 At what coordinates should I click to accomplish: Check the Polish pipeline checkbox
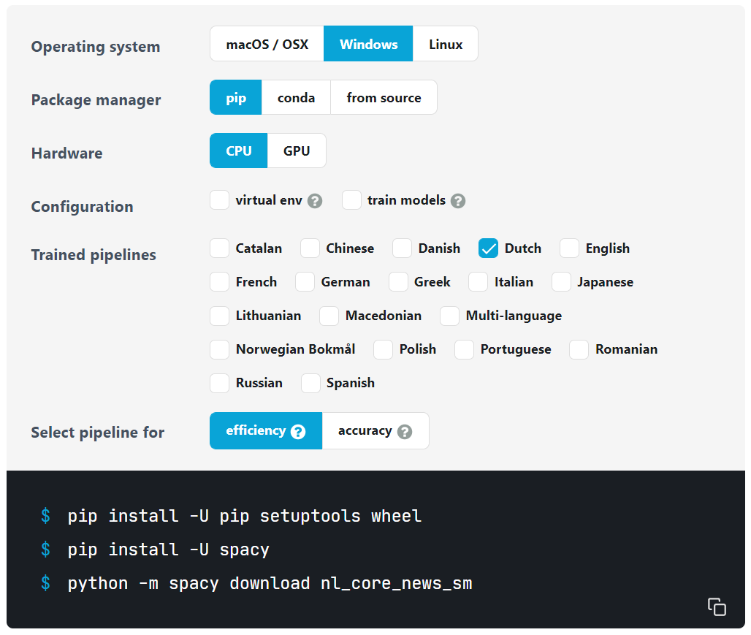pyautogui.click(x=383, y=349)
